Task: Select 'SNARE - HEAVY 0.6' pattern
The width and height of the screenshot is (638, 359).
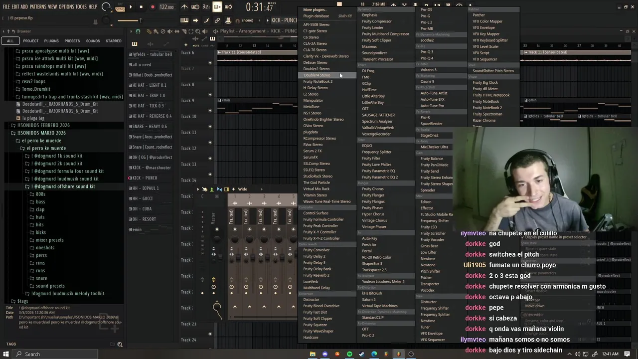Action: [150, 127]
